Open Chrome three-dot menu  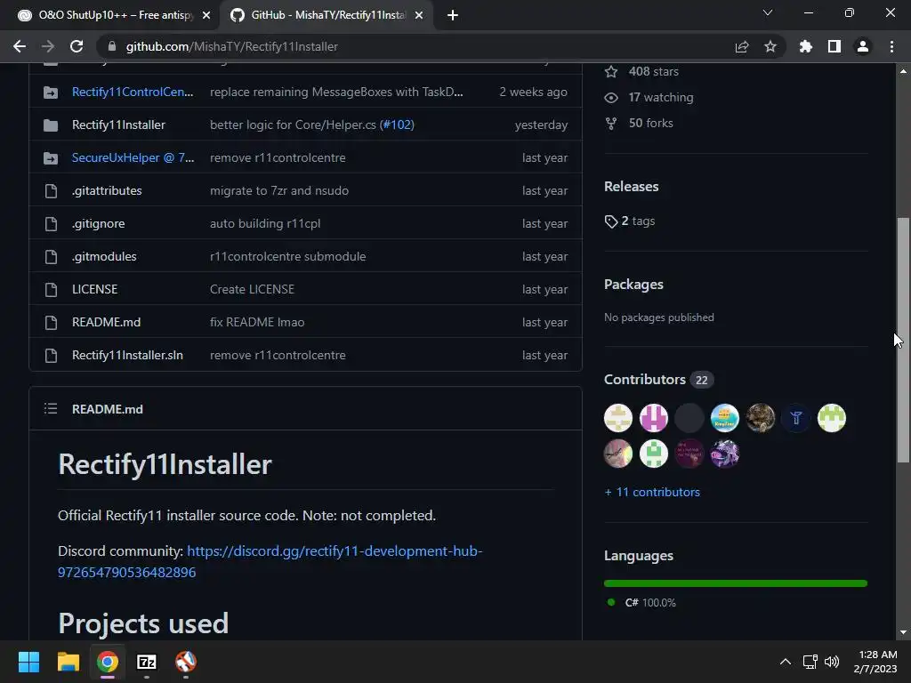[x=891, y=46]
